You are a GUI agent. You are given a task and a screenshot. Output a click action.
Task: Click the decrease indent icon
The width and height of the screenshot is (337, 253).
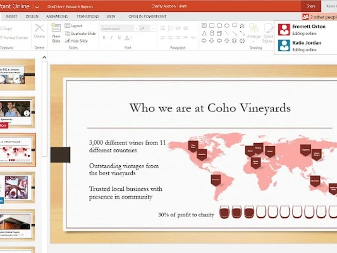click(178, 28)
